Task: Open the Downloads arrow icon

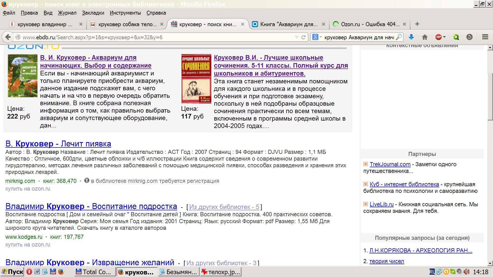Action: pos(411,37)
